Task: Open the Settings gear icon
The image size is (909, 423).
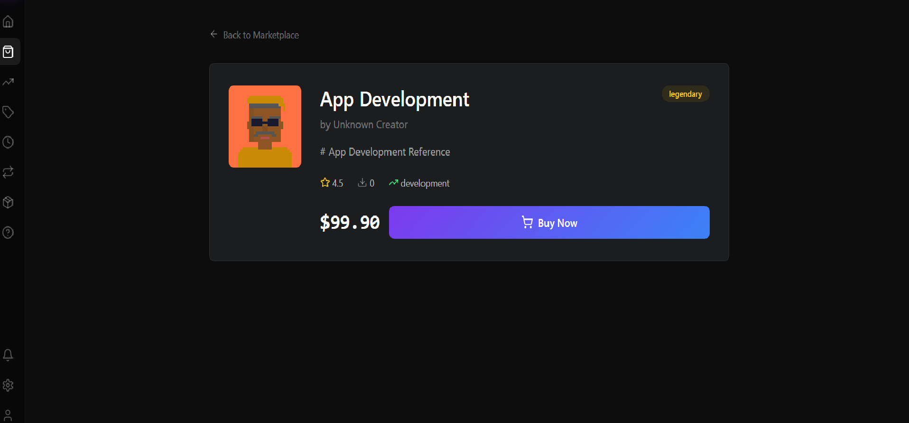Action: [8, 385]
